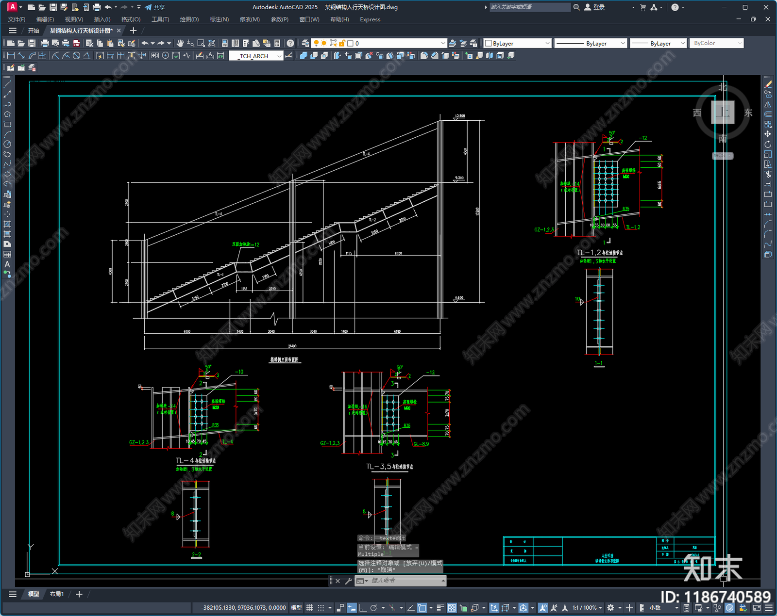Image resolution: width=777 pixels, height=616 pixels.
Task: Select the Hatch tool in left toolbar
Action: click(x=7, y=224)
